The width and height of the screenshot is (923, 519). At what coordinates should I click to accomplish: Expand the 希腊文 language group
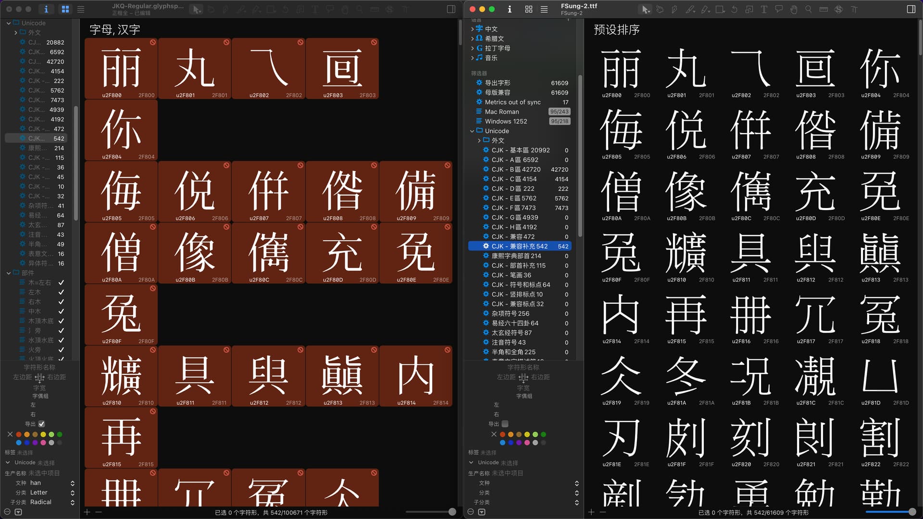click(472, 38)
